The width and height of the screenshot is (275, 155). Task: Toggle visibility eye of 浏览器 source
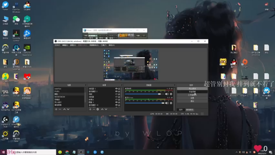(116, 97)
